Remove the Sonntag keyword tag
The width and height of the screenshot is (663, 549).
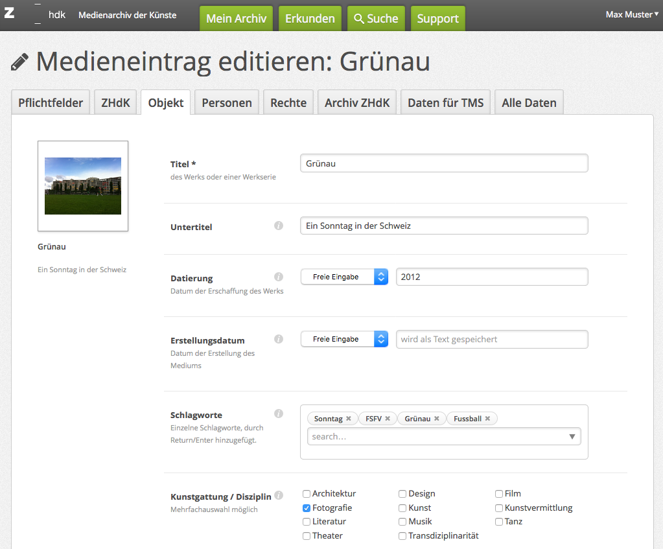coord(349,419)
